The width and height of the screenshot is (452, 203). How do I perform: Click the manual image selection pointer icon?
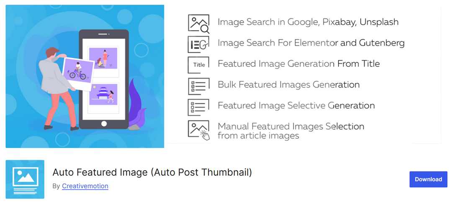point(198,130)
